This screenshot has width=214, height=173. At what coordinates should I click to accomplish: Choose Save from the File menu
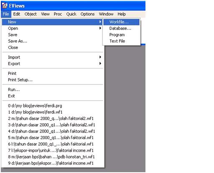point(52,35)
